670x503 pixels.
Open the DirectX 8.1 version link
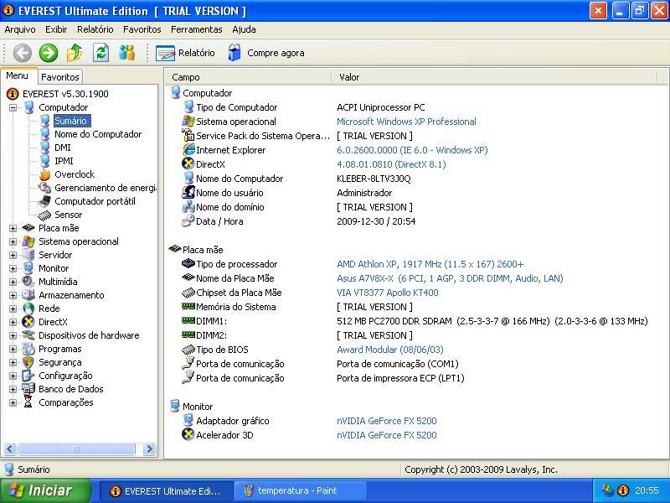coord(391,164)
